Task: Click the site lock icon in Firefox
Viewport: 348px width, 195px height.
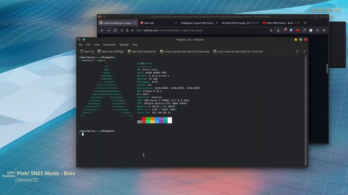Action: point(127,30)
